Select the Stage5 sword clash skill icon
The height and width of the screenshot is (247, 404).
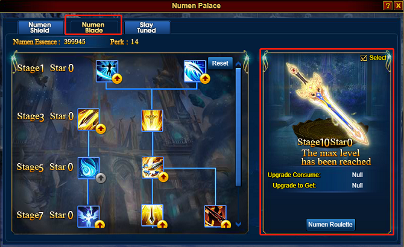coord(153,167)
